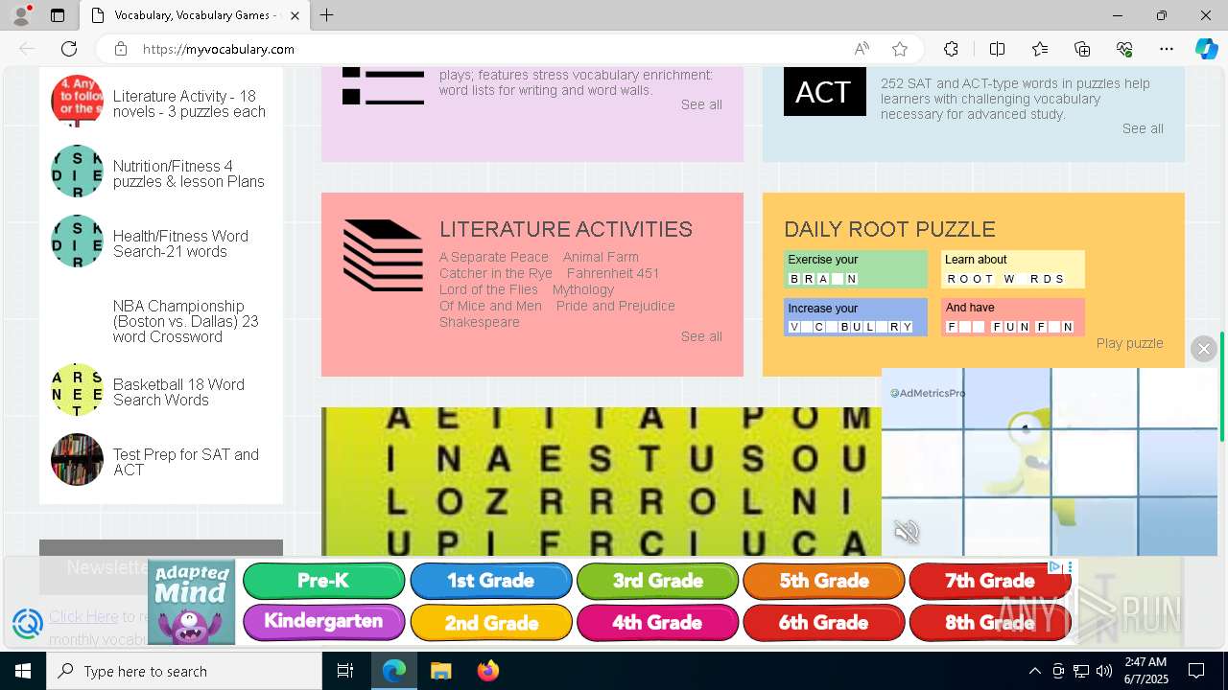Click Play puzzle in Daily Root Puzzle
This screenshot has width=1228, height=690.
[x=1129, y=343]
